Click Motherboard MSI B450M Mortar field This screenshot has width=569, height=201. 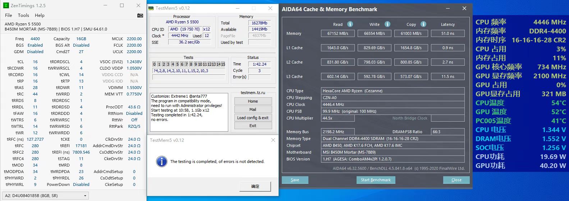tap(393, 152)
